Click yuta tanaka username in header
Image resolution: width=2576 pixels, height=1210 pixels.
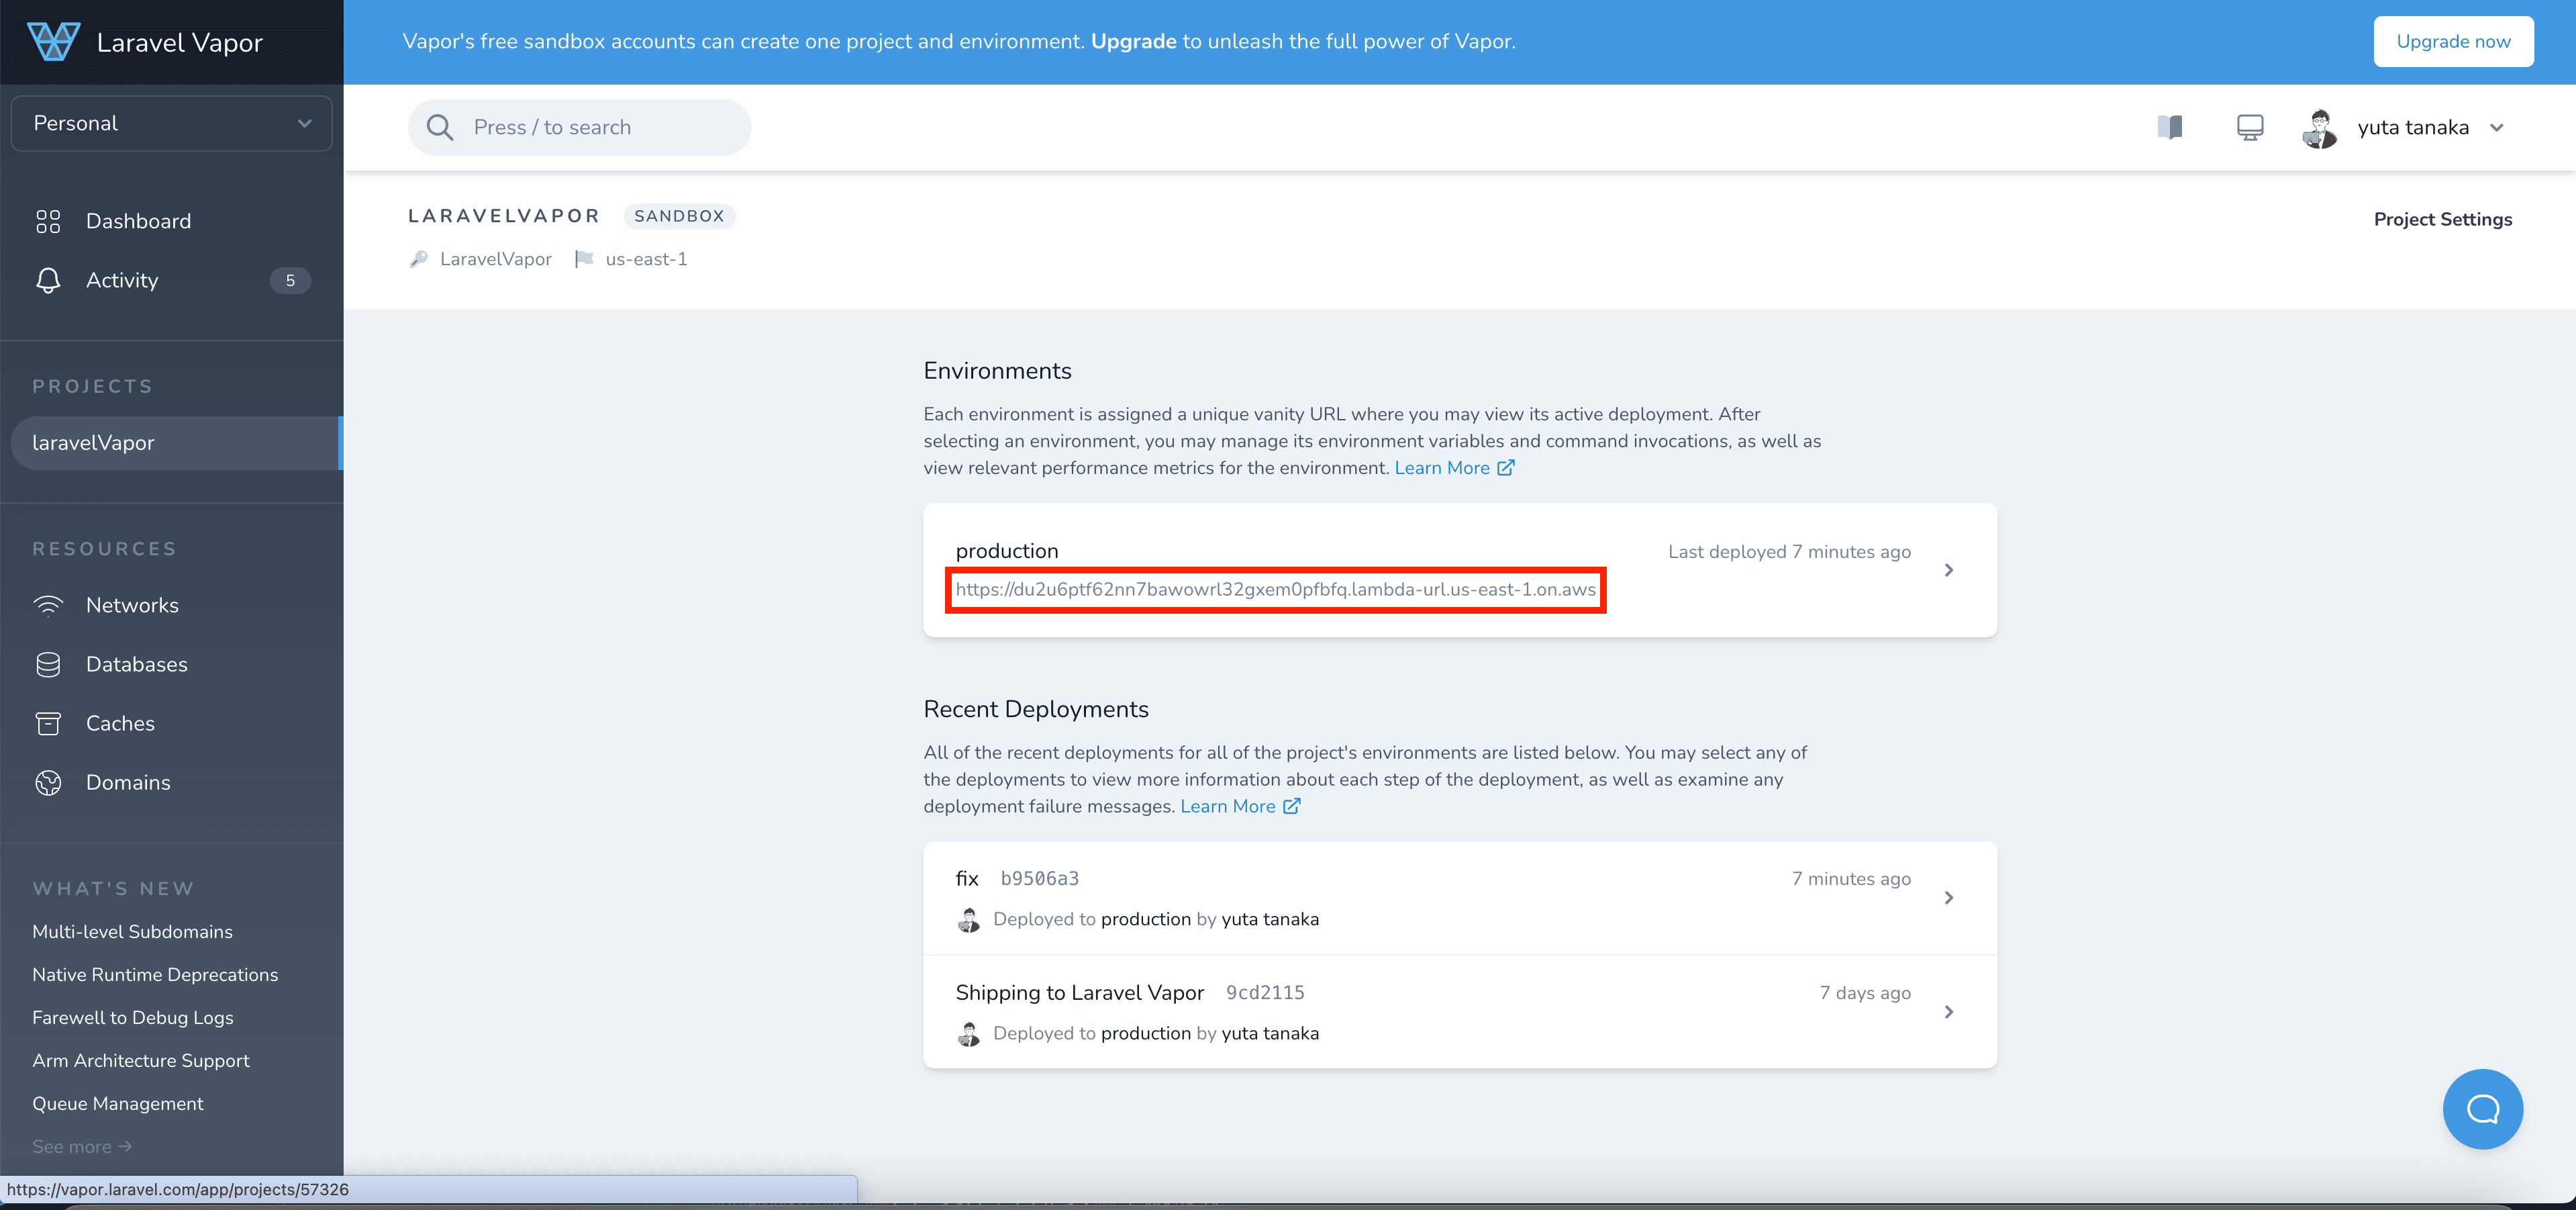click(2413, 127)
